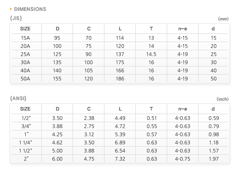
Task: Click the 15A size cell
Action: (x=25, y=38)
